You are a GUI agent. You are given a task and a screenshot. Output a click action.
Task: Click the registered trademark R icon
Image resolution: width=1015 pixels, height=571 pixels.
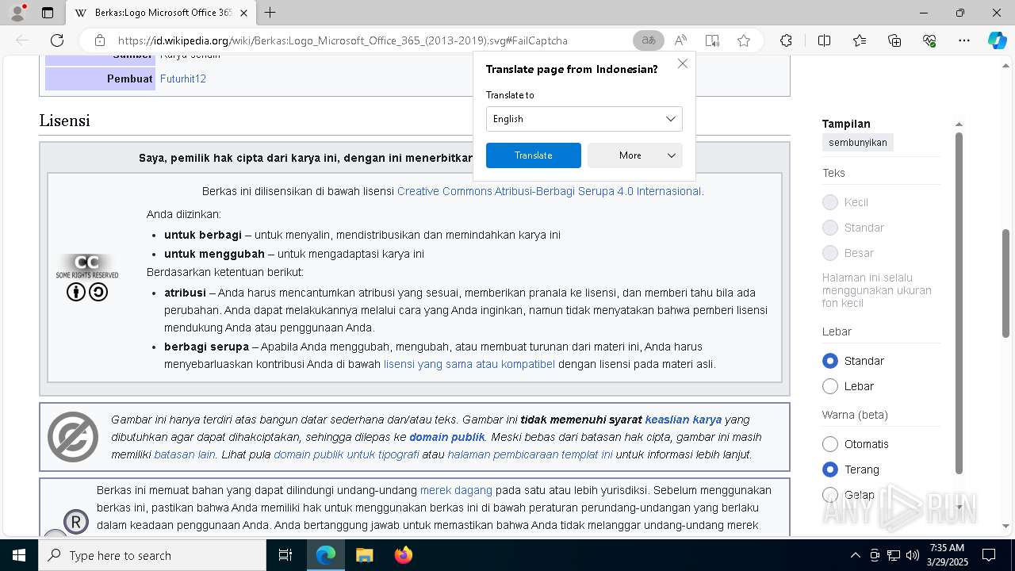(76, 521)
